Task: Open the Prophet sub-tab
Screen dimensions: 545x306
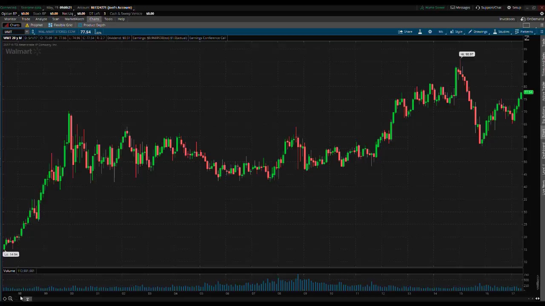Action: (34, 25)
